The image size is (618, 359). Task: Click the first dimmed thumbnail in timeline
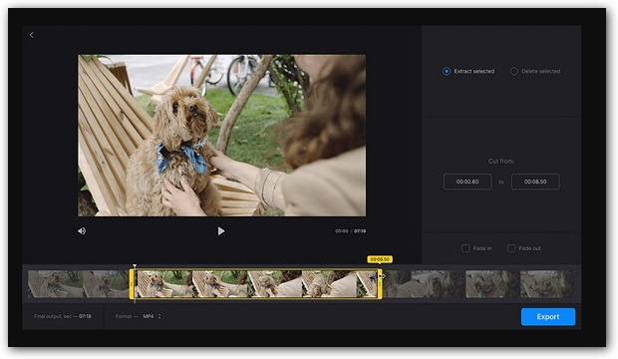tap(55, 284)
